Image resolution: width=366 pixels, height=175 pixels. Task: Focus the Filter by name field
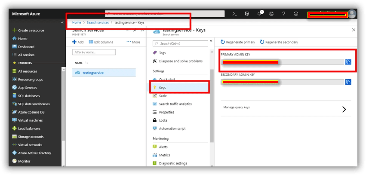click(94, 52)
